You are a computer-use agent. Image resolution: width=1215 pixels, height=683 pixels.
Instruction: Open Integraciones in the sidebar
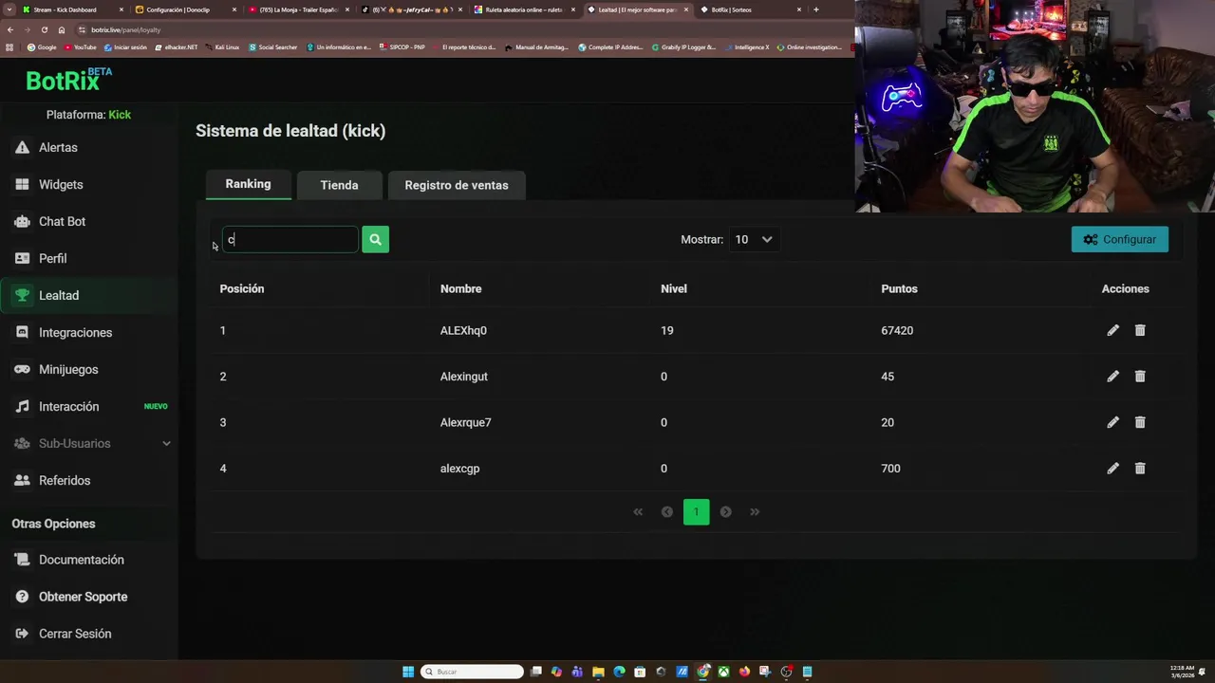(x=75, y=333)
